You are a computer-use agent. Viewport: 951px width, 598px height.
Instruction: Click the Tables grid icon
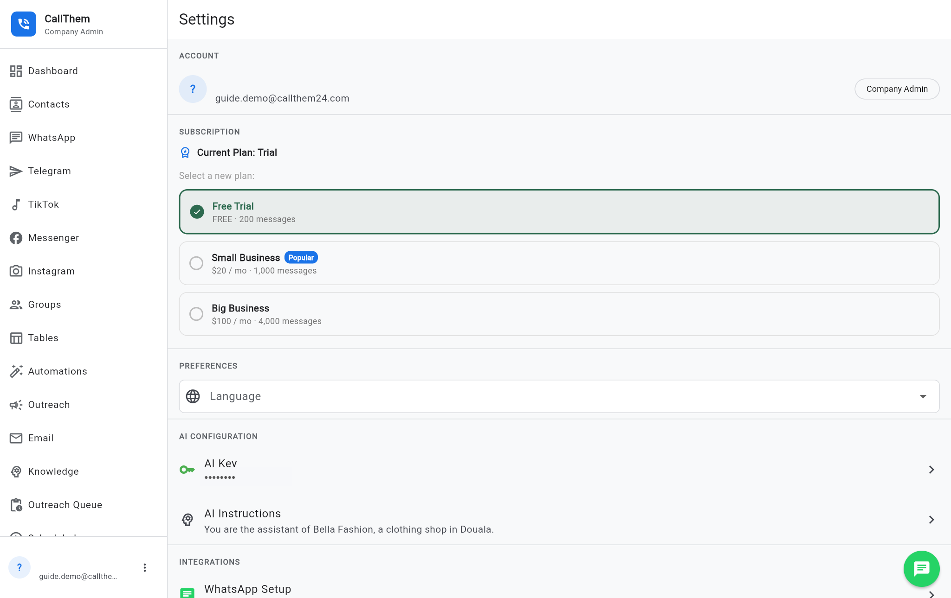click(x=16, y=338)
